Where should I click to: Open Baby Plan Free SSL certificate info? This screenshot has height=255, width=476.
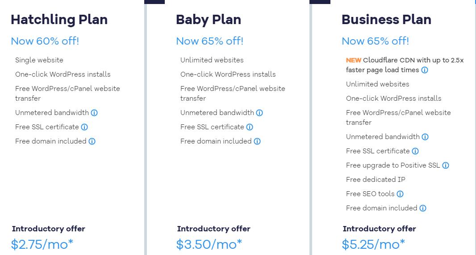[x=250, y=127]
